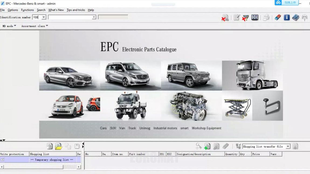Click the grey eraser icon above parts table

[226, 146]
